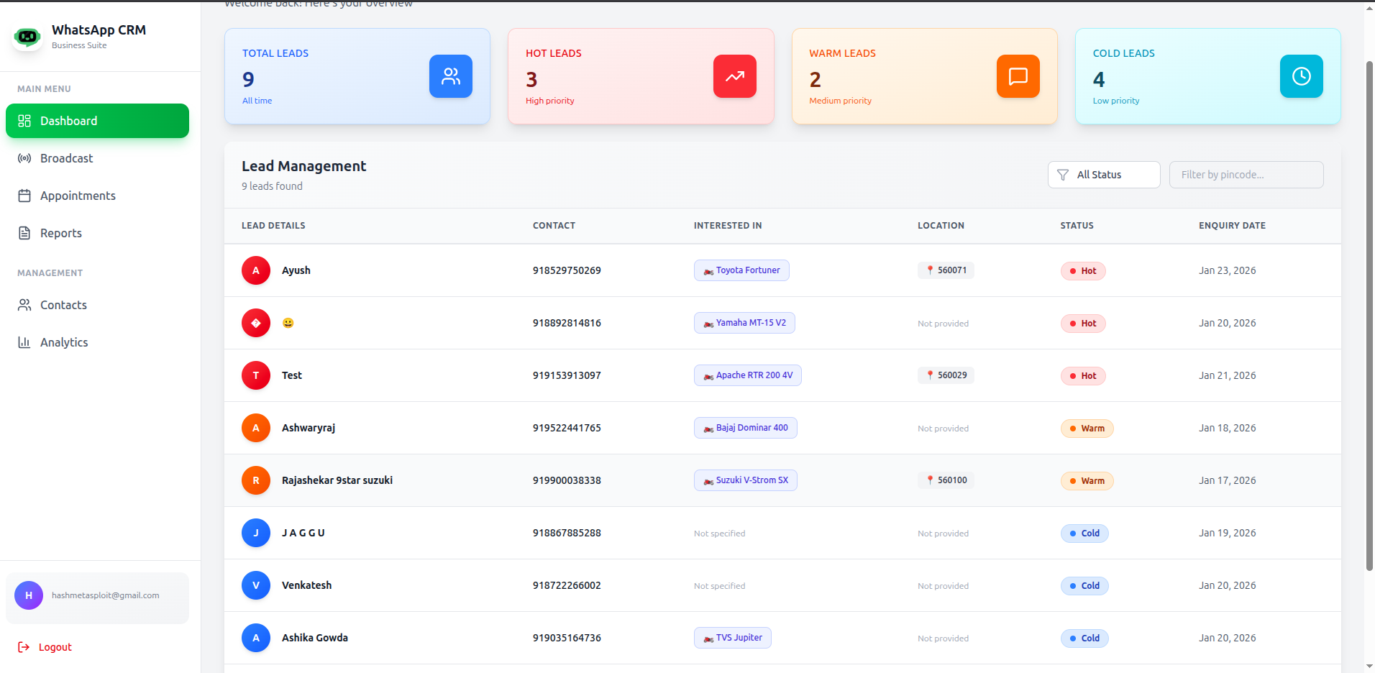This screenshot has width=1375, height=673.
Task: Click the Test lead's Hot badge
Action: (1083, 376)
